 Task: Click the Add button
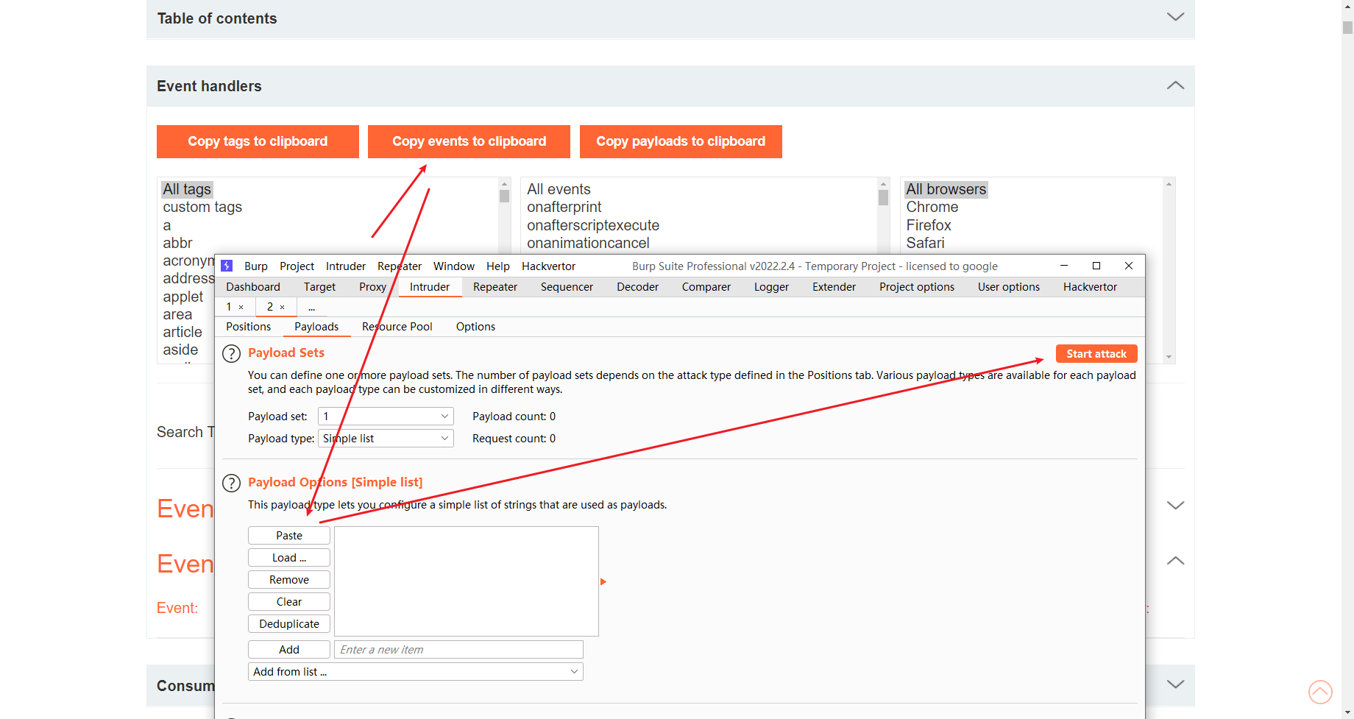(x=289, y=650)
